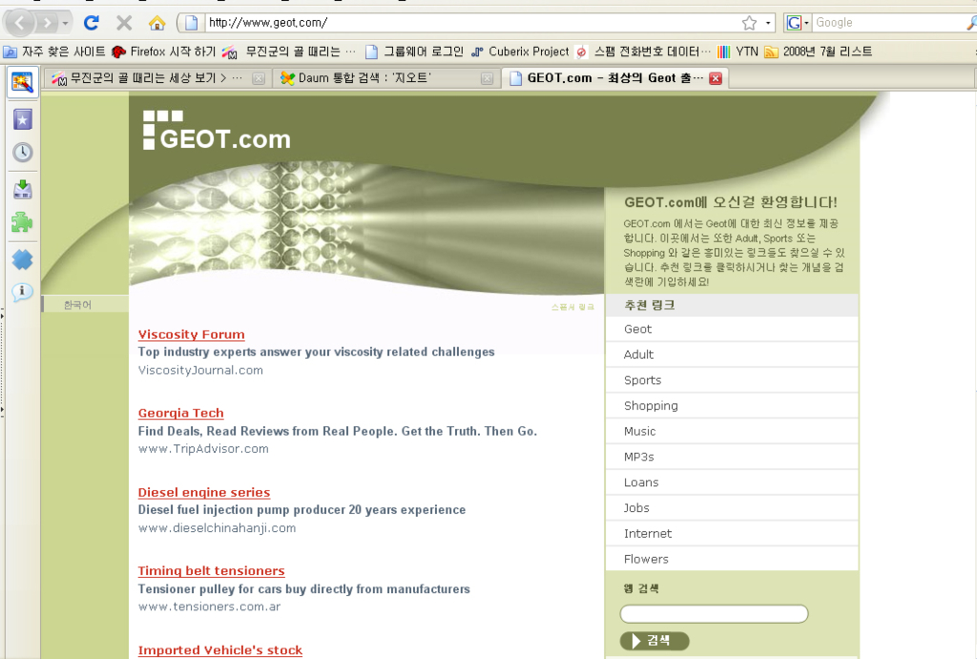Open the Viscosity Forum sponsored link
This screenshot has width=977, height=659.
tap(191, 335)
